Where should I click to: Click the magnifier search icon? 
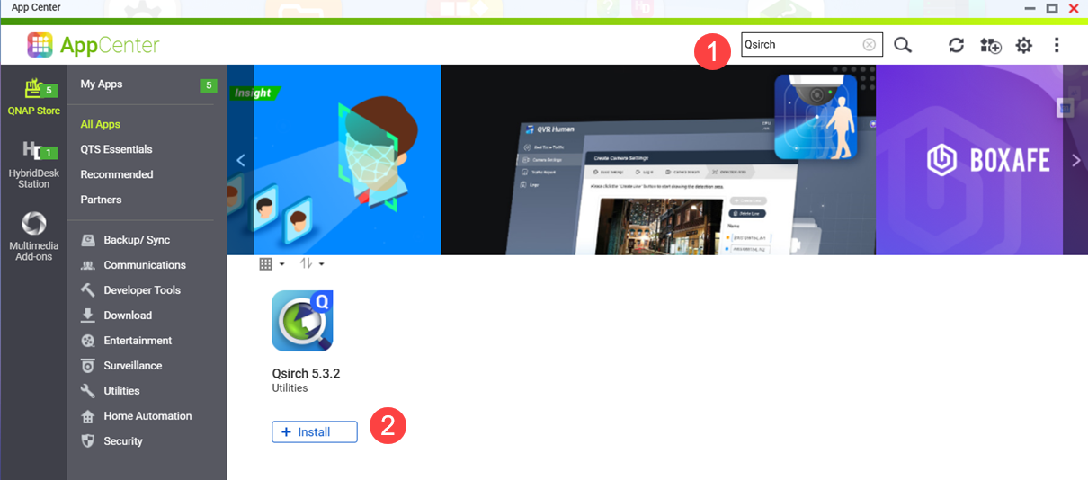[903, 45]
